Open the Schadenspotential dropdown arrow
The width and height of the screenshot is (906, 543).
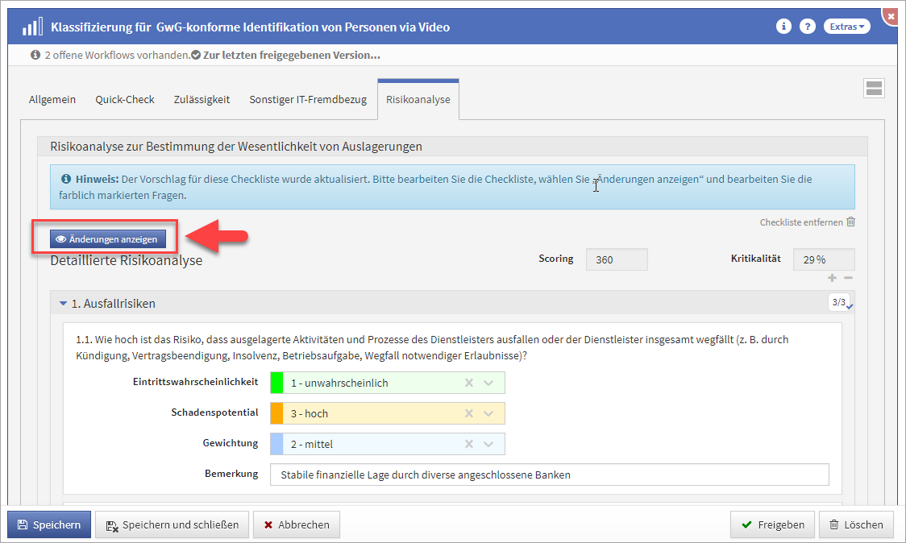(488, 413)
